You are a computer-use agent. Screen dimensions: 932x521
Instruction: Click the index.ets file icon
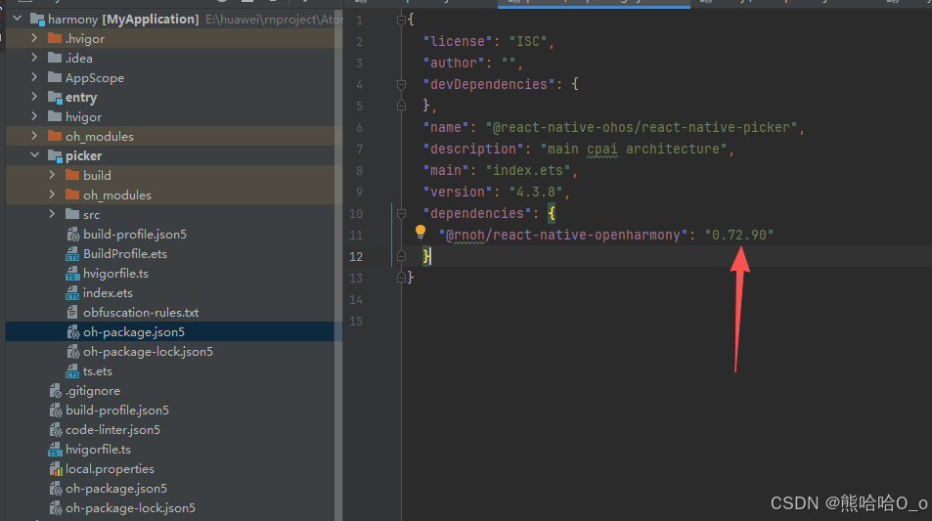72,293
